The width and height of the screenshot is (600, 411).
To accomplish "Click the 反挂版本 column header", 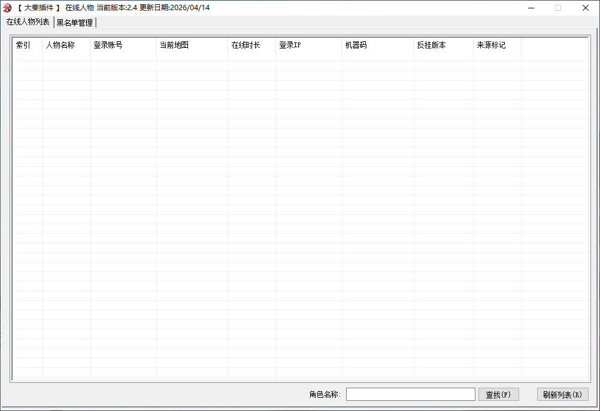I will [x=444, y=45].
